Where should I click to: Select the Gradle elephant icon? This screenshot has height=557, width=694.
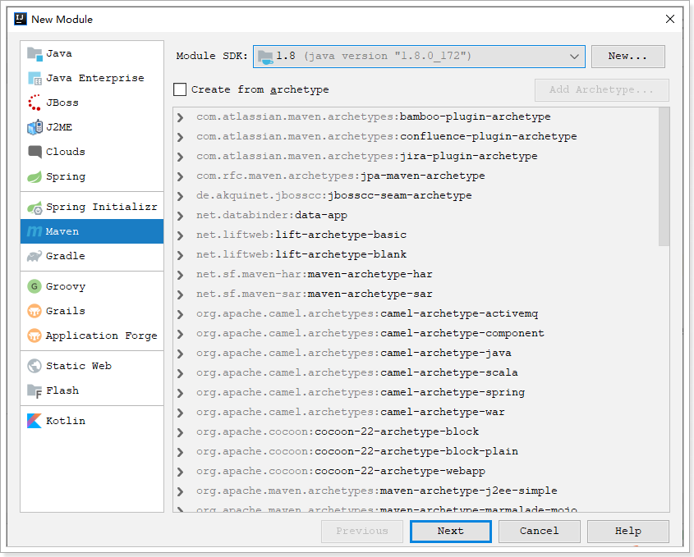tap(34, 256)
